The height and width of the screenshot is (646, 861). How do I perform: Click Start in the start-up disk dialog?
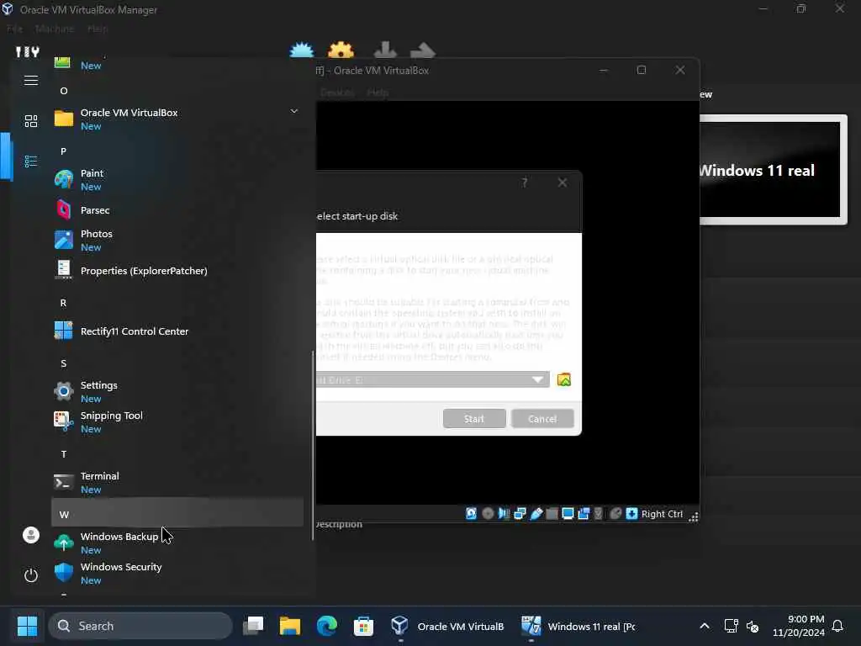(x=474, y=419)
